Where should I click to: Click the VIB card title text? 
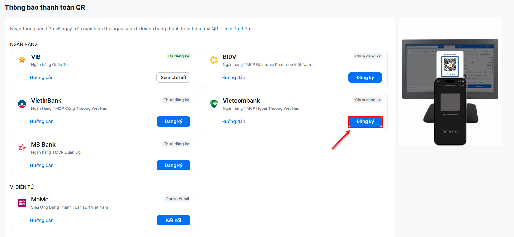coord(36,57)
